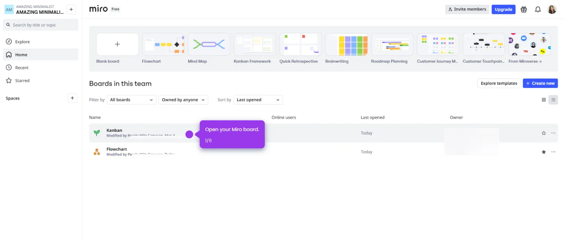Open the Owned by anyone dropdown
Screen dimensions: 565x240
tap(183, 100)
